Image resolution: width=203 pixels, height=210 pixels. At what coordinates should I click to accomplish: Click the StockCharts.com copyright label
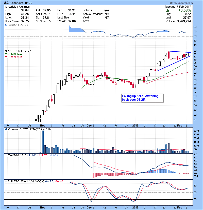[x=181, y=3]
